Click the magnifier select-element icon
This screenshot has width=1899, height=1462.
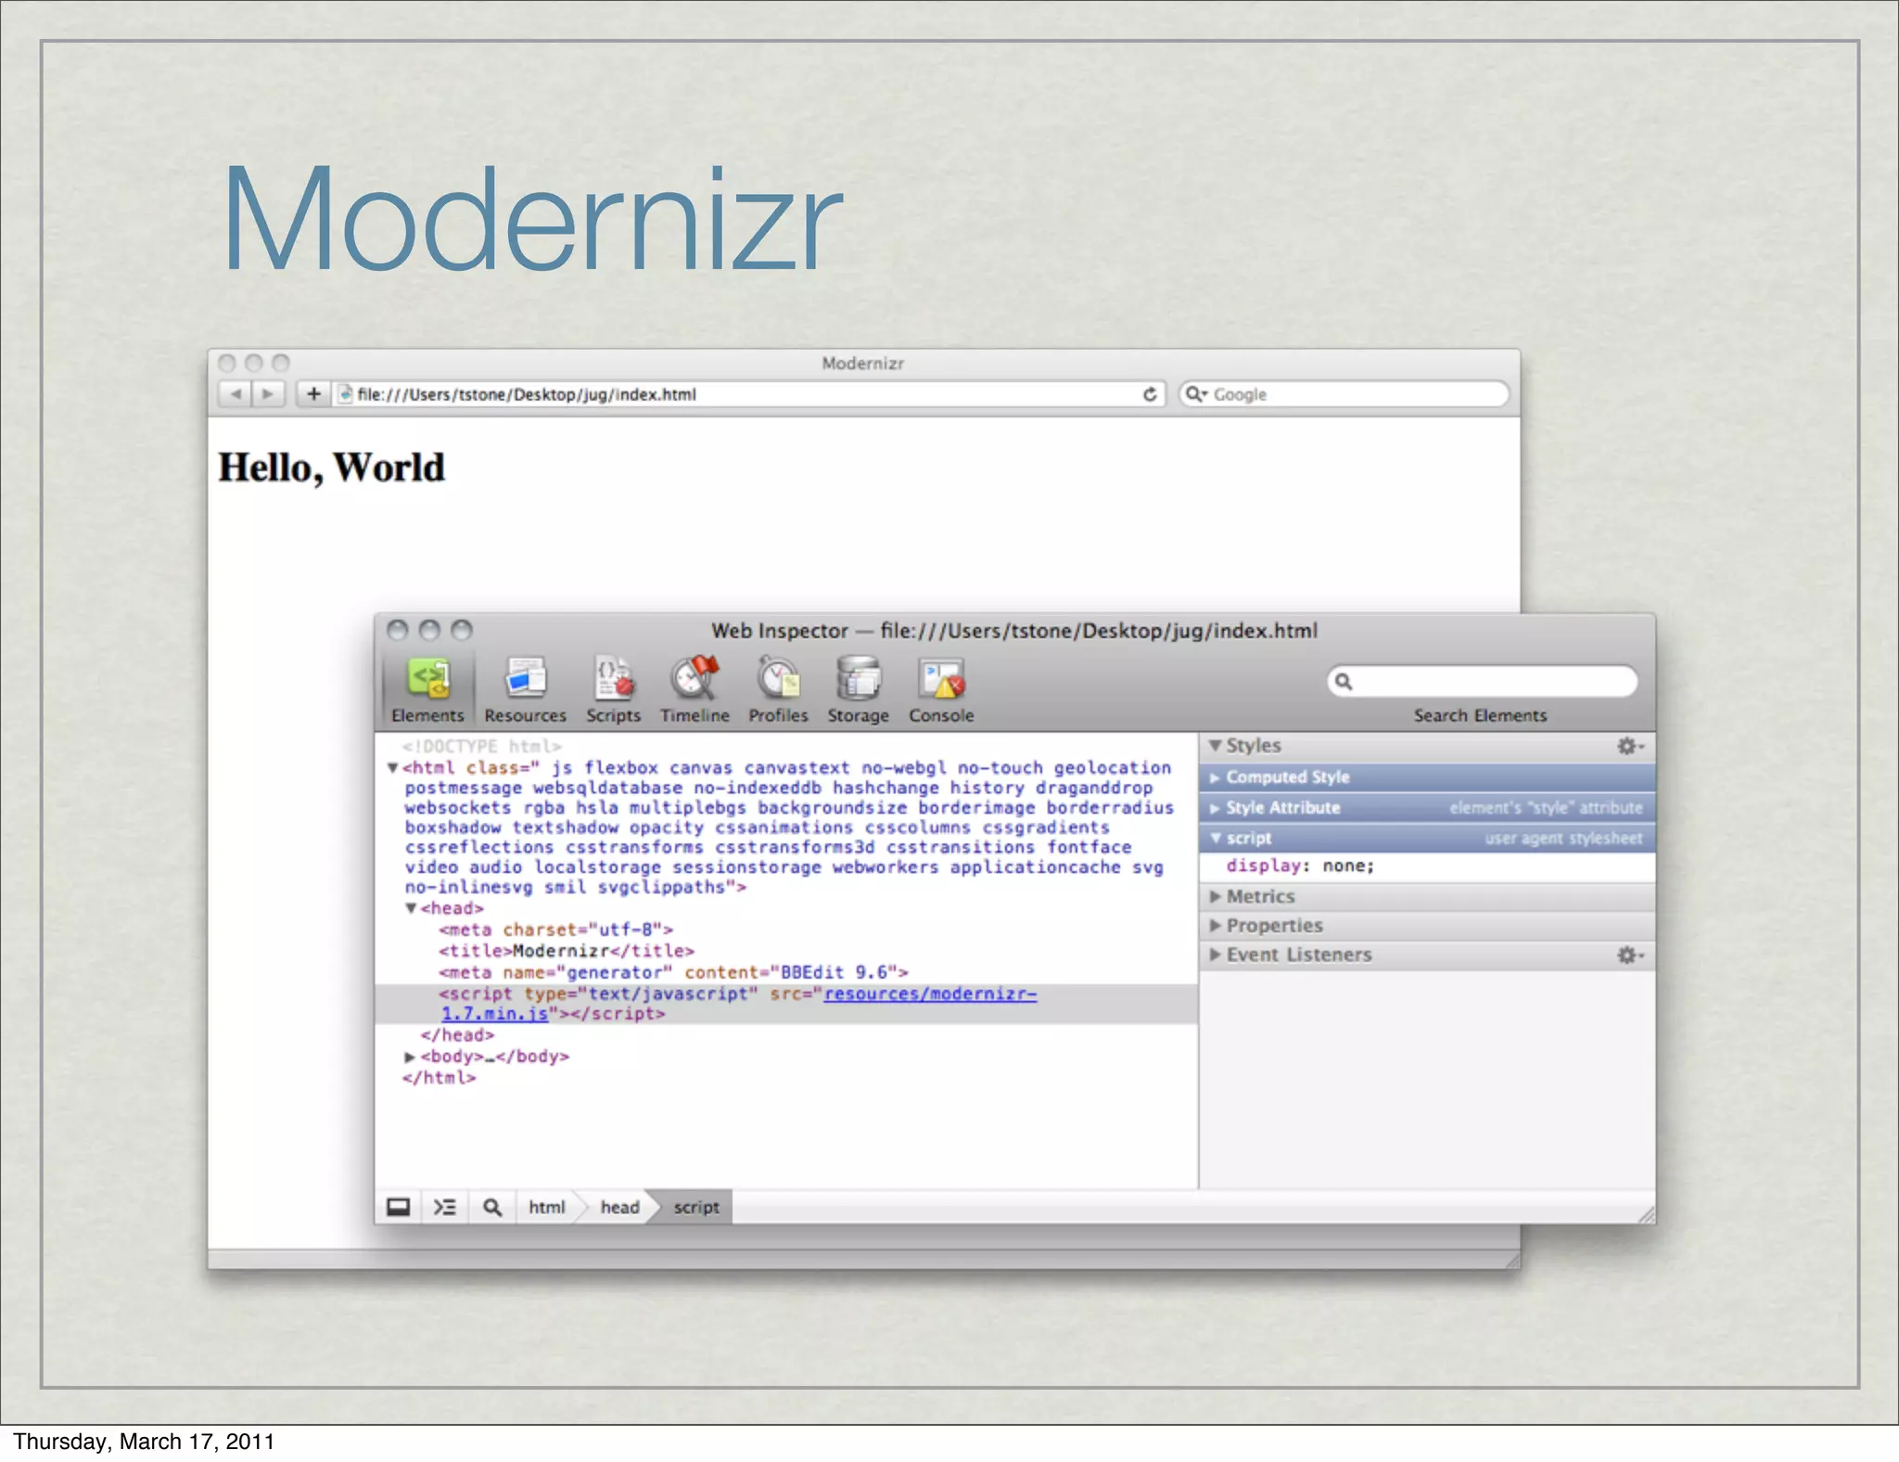coord(492,1207)
